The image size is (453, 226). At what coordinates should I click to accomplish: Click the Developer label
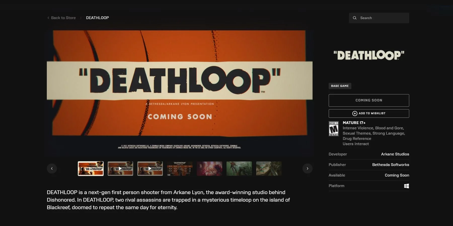(338, 154)
